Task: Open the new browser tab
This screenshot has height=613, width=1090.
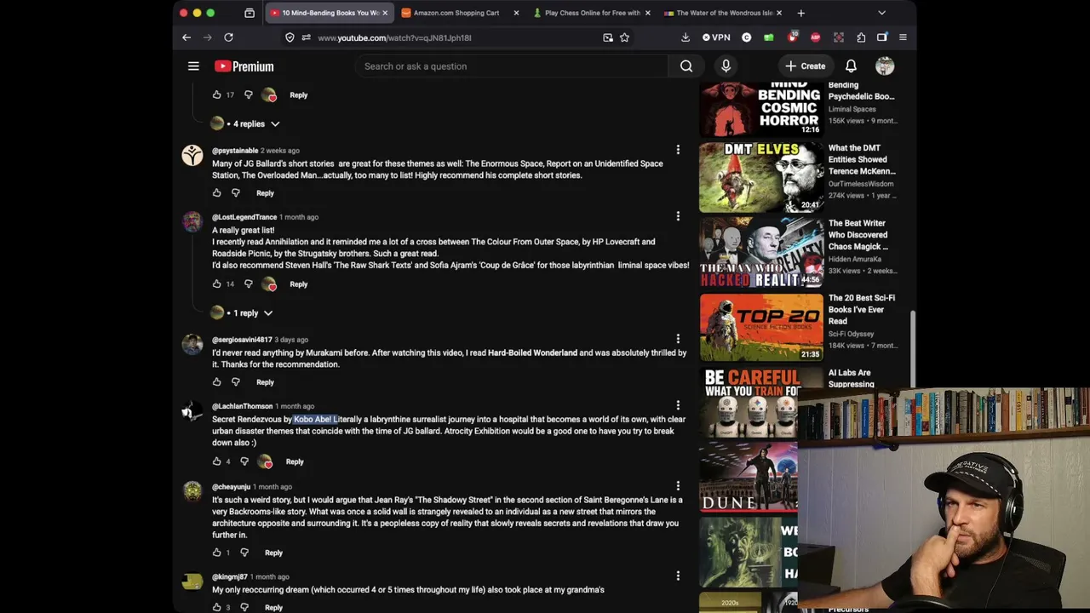Action: point(800,13)
